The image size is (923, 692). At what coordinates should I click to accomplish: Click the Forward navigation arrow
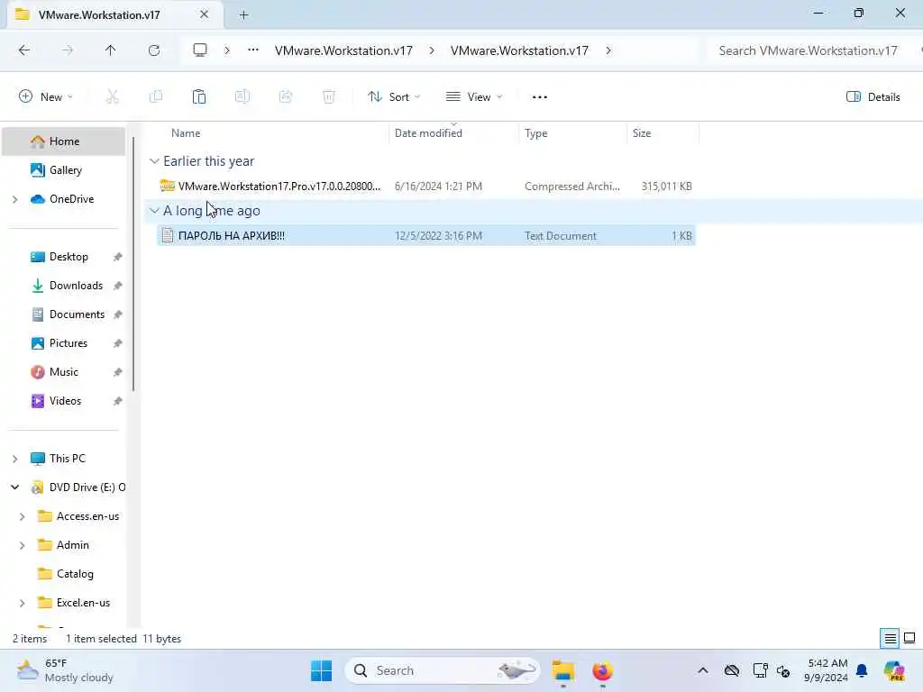[x=68, y=50]
